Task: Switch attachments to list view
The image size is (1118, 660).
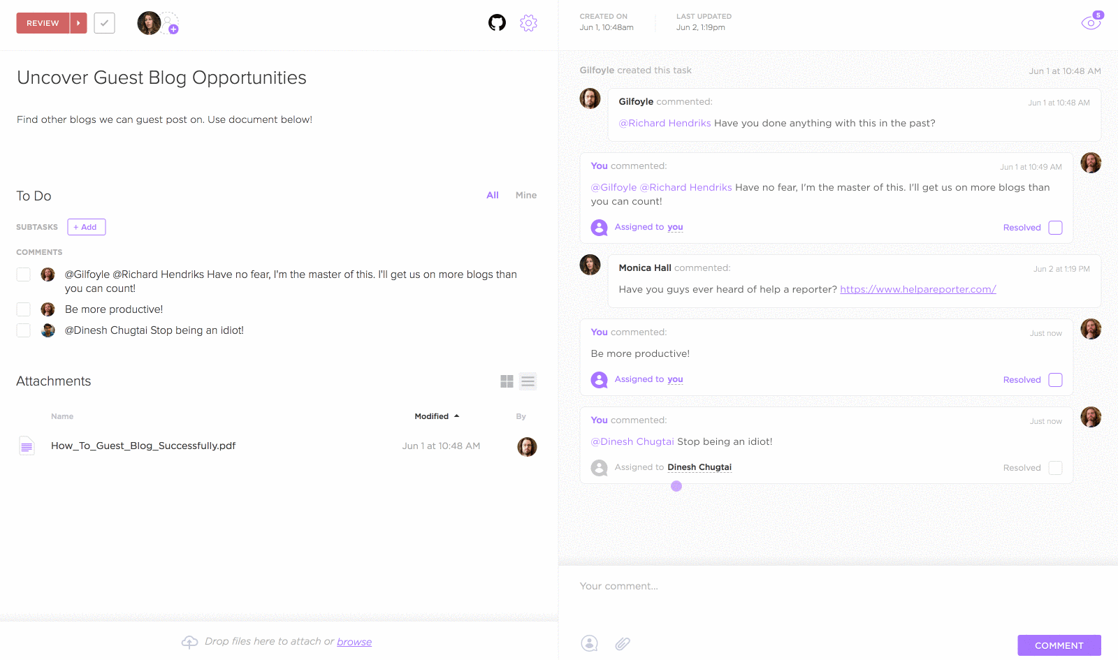Action: [528, 381]
